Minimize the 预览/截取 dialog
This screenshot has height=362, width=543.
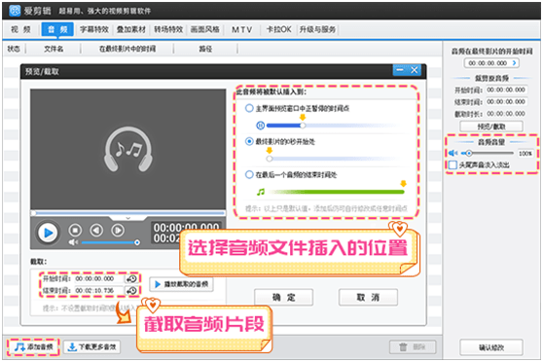(x=400, y=70)
